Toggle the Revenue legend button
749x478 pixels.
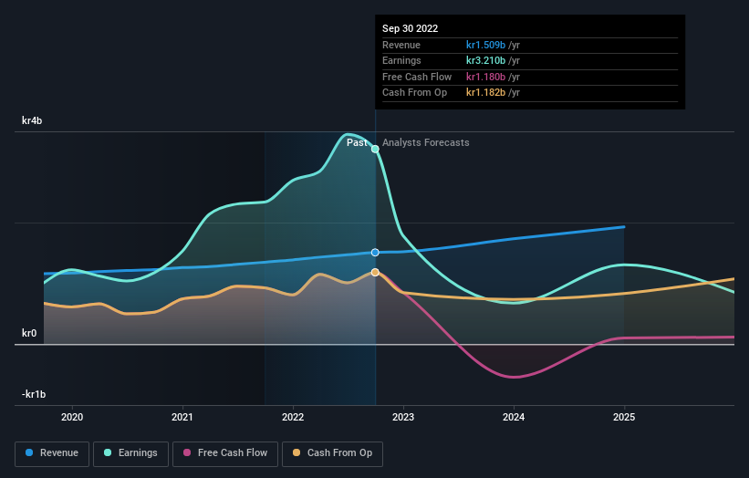click(52, 453)
